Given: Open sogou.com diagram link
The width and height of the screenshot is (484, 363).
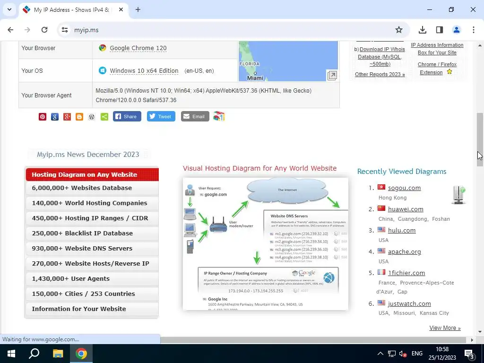Looking at the screenshot, I should tap(404, 188).
